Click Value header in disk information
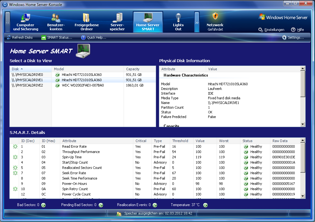The height and width of the screenshot is (222, 315). (x=253, y=69)
